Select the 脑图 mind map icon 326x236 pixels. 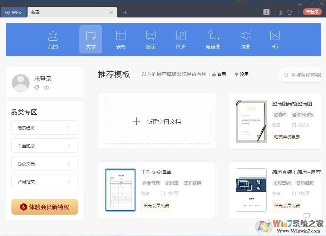(246, 39)
